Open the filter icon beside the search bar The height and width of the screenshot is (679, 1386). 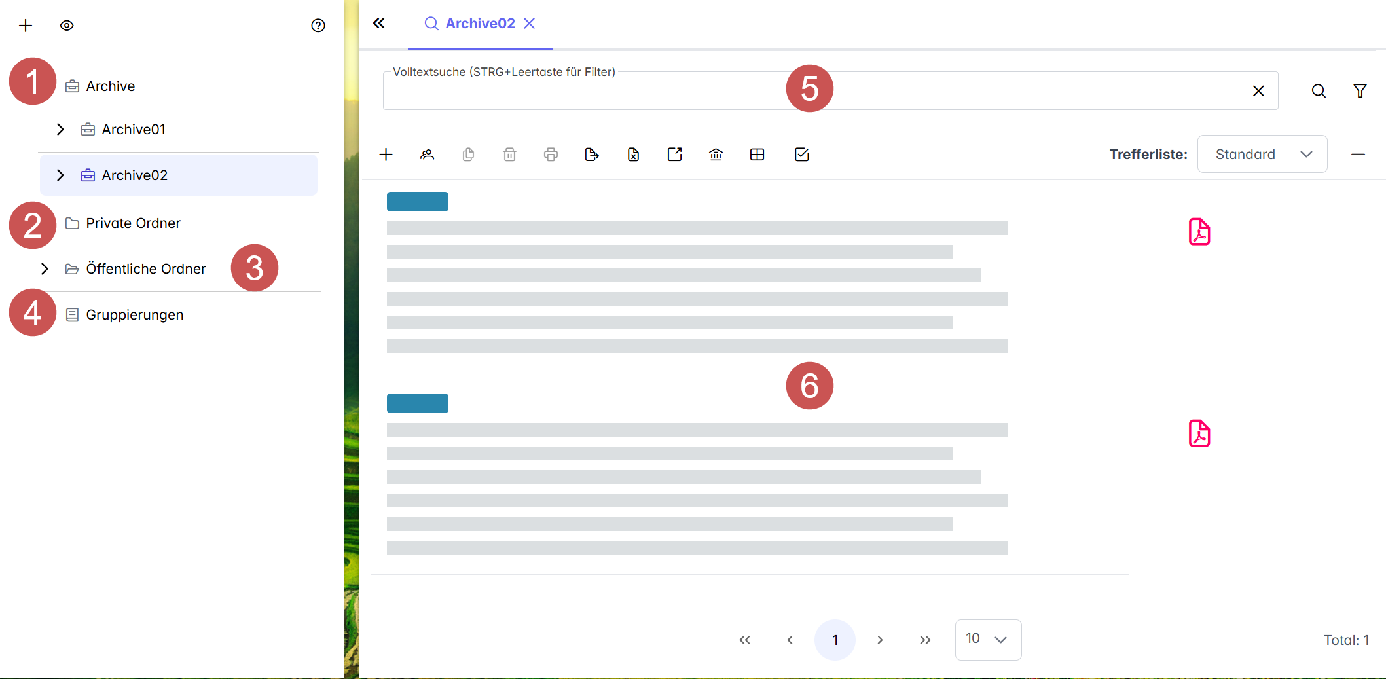(1360, 90)
